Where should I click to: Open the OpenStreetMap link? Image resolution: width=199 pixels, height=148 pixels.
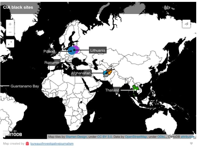pos(136,137)
